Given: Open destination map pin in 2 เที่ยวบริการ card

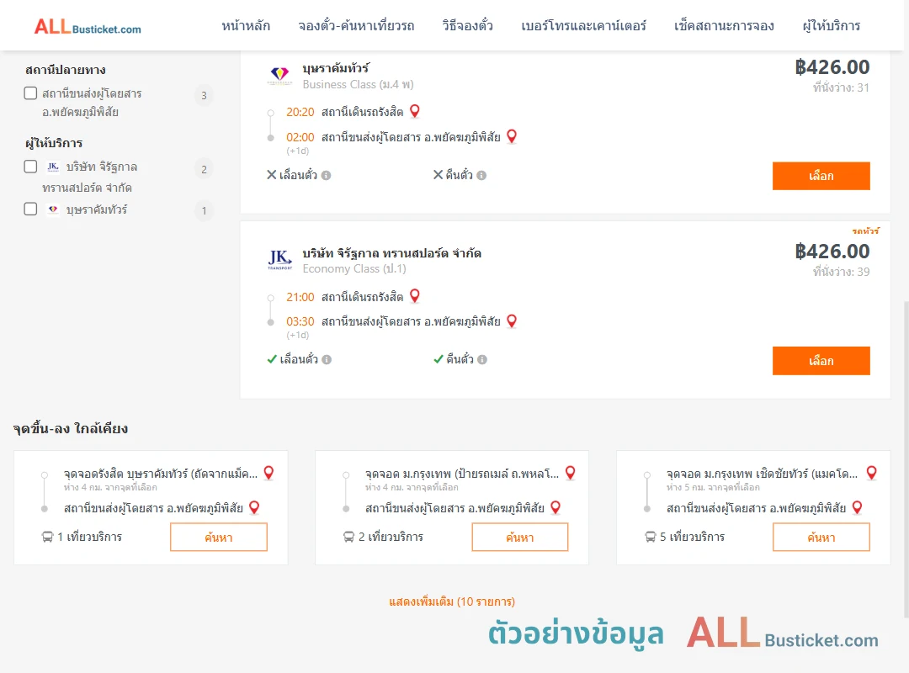Looking at the screenshot, I should (x=555, y=508).
